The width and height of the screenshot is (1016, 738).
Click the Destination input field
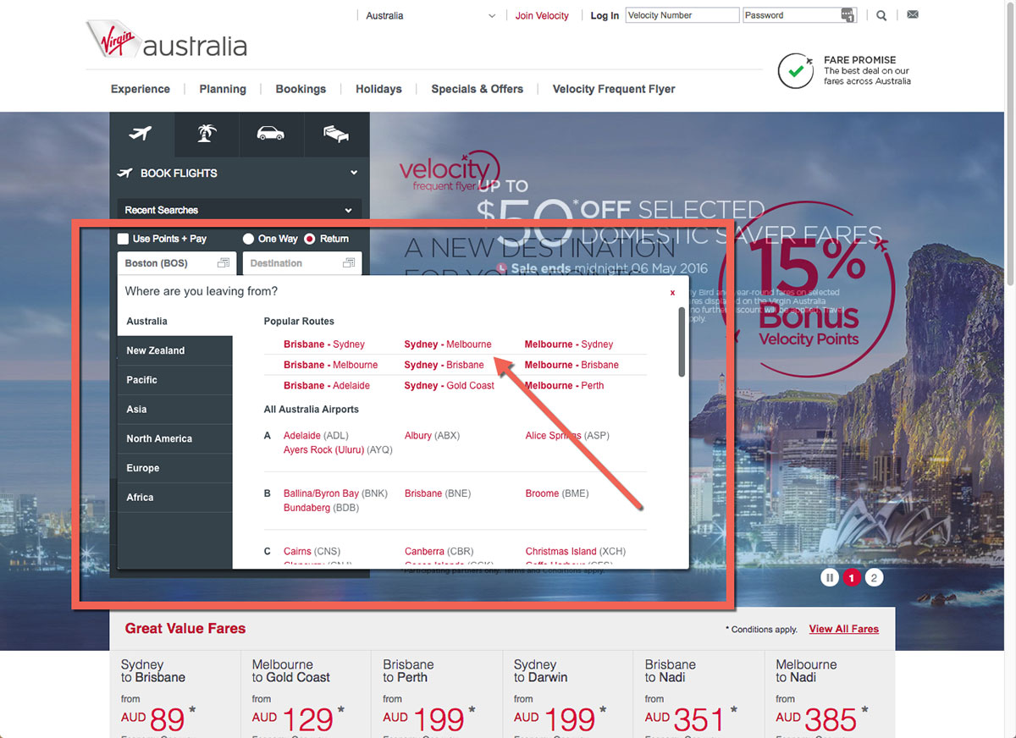(302, 263)
